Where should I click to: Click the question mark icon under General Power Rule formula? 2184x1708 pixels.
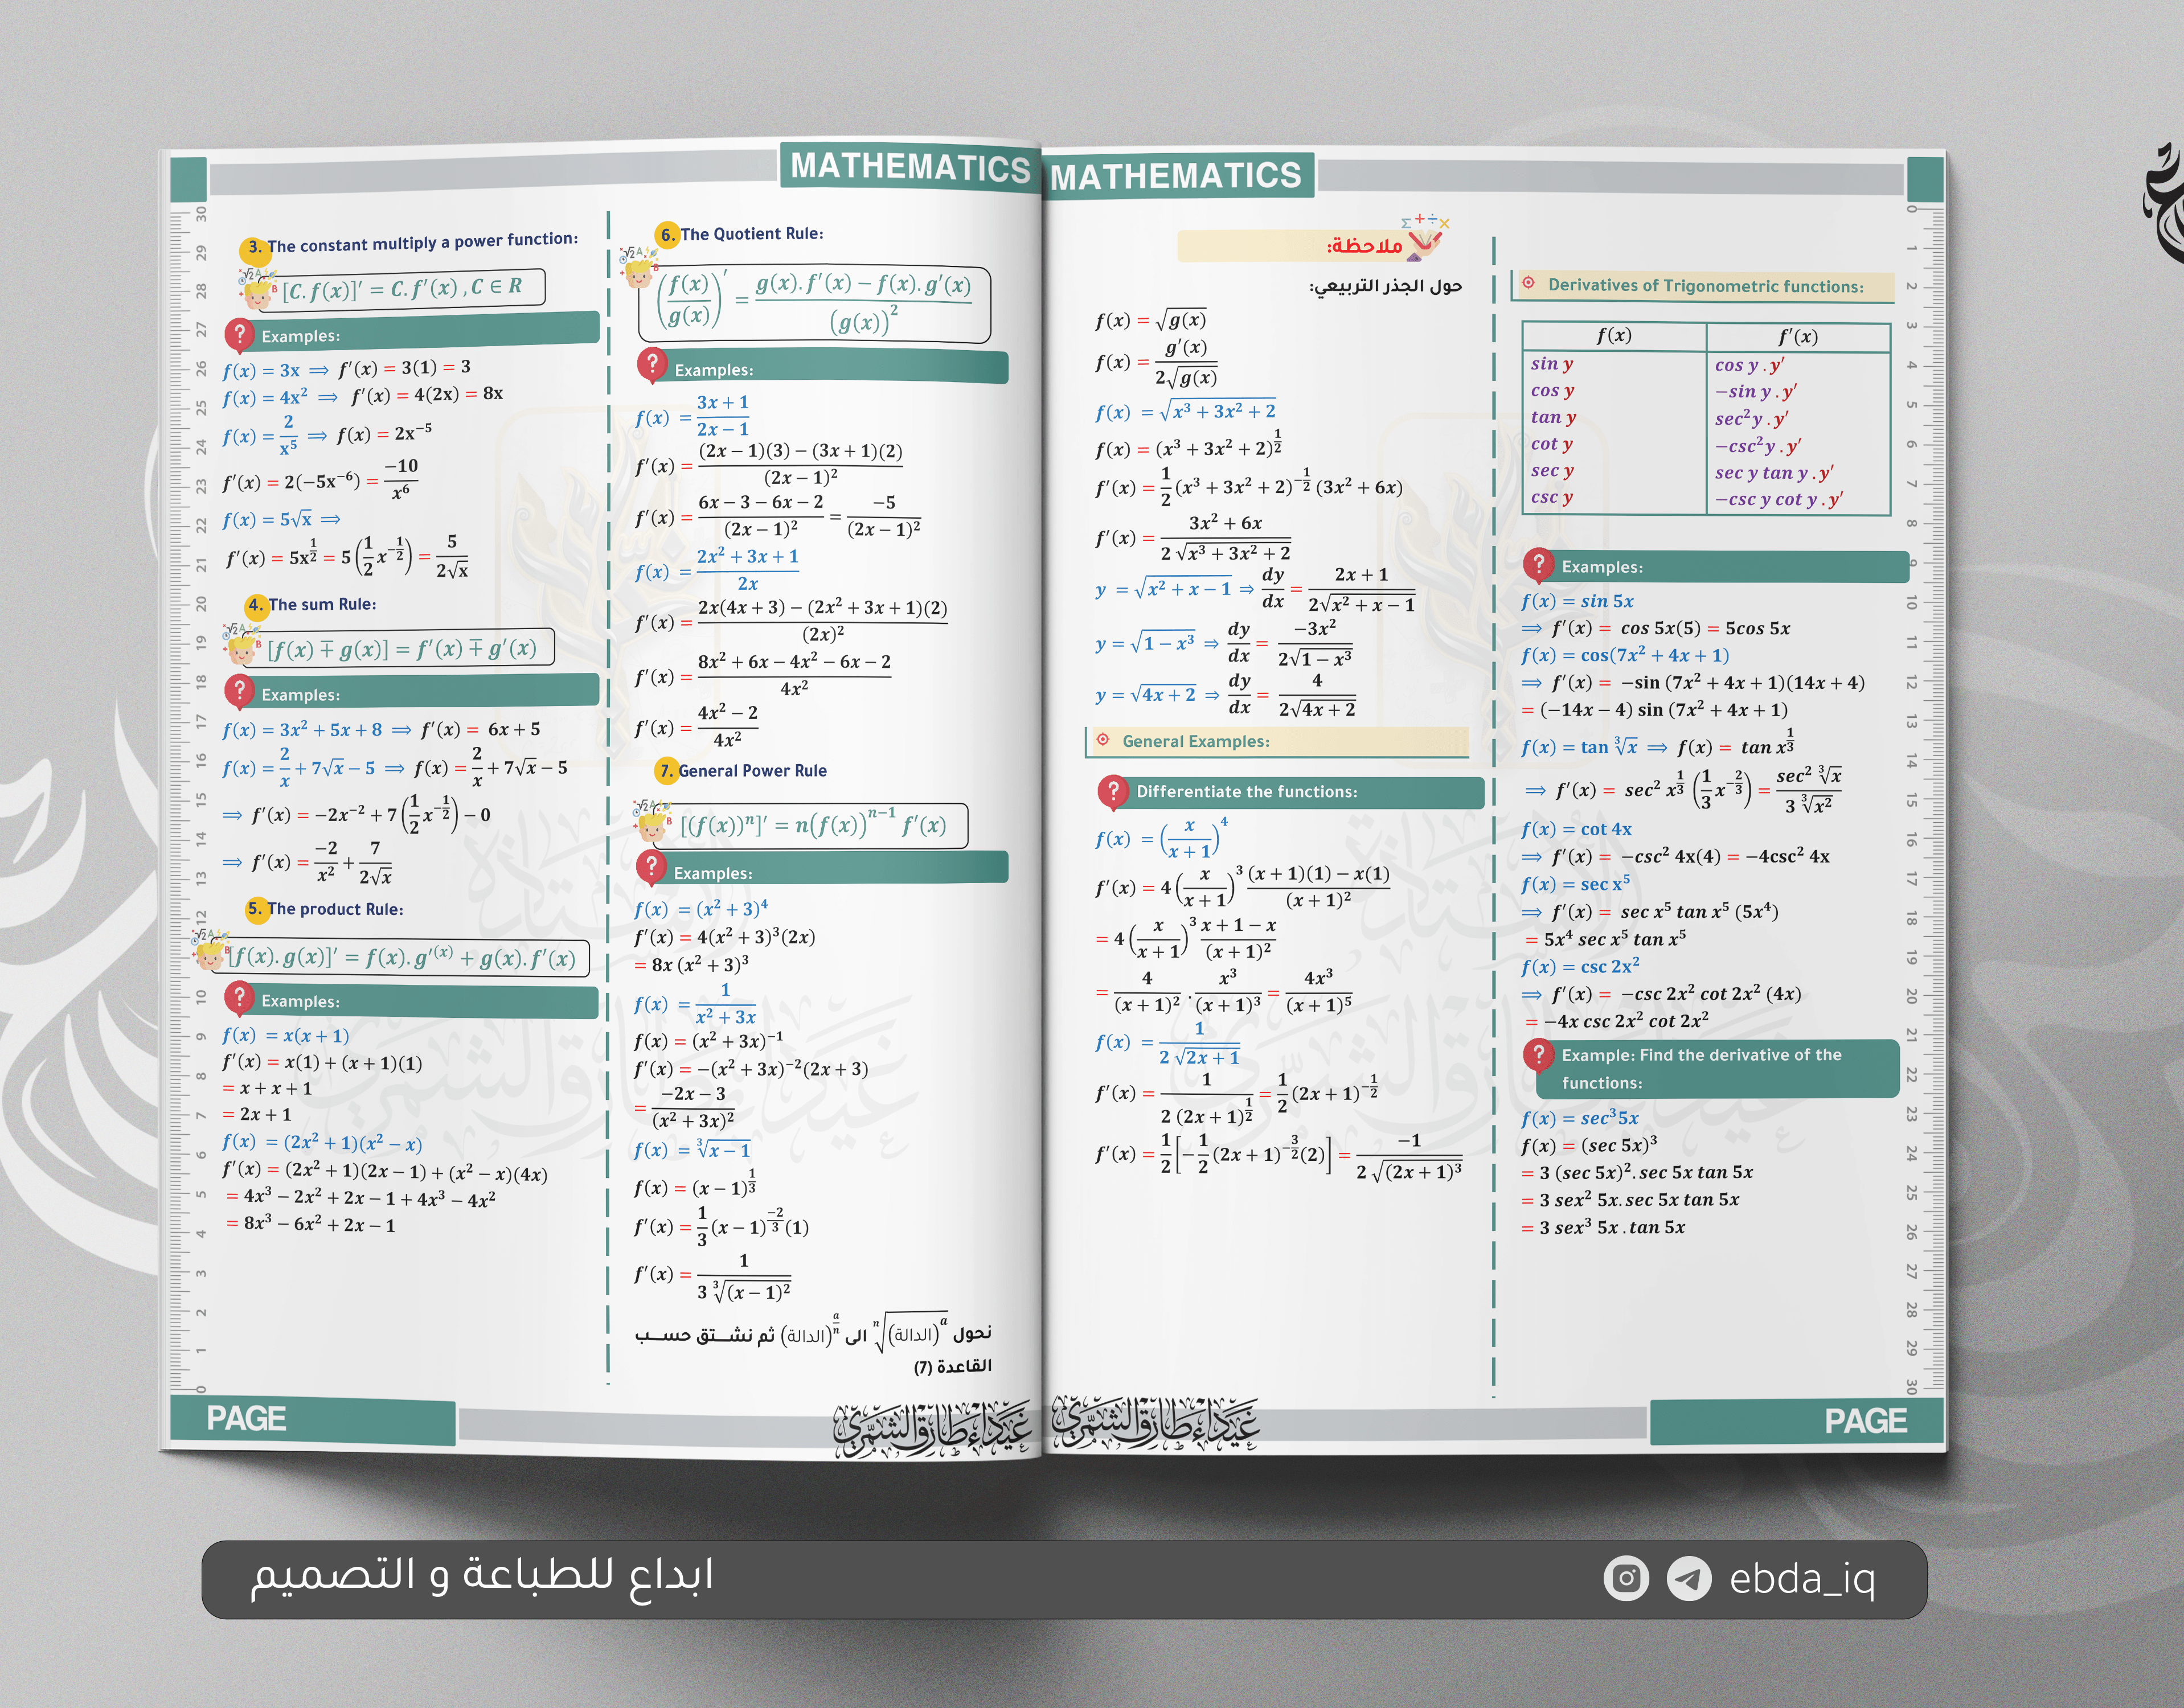651,868
